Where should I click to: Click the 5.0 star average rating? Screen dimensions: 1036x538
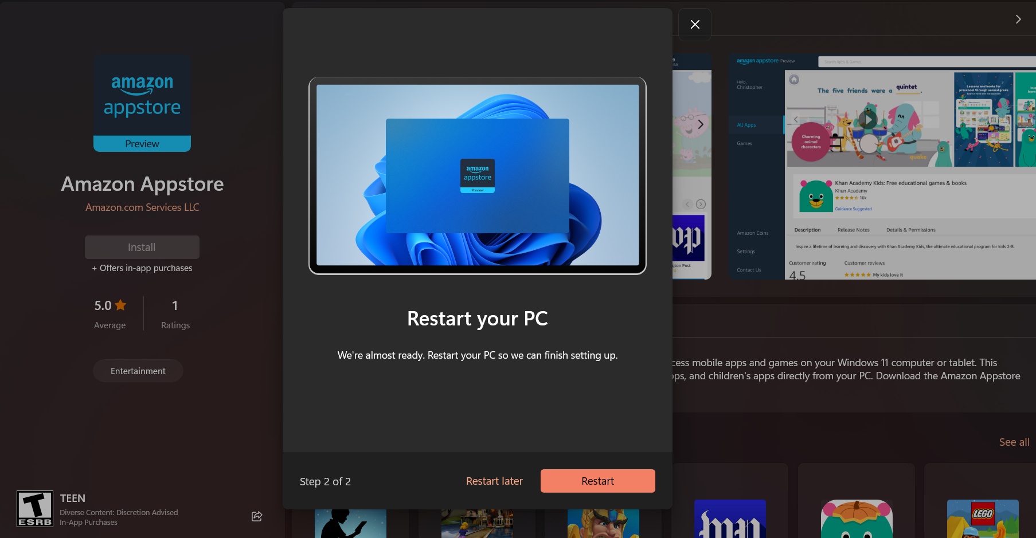tap(110, 314)
